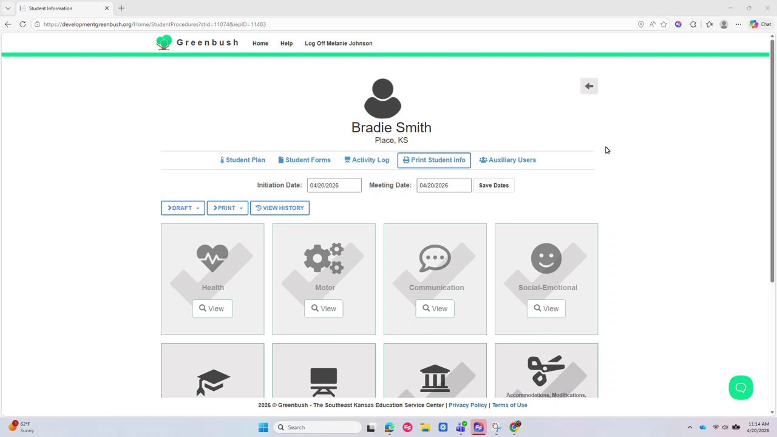The width and height of the screenshot is (777, 437).
Task: Click the Health heart-pulse icon
Action: click(212, 258)
